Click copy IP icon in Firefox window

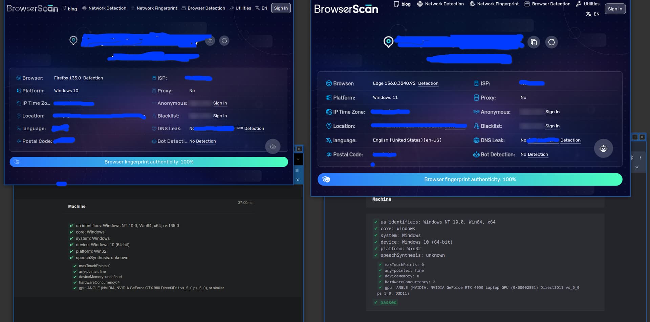point(210,41)
